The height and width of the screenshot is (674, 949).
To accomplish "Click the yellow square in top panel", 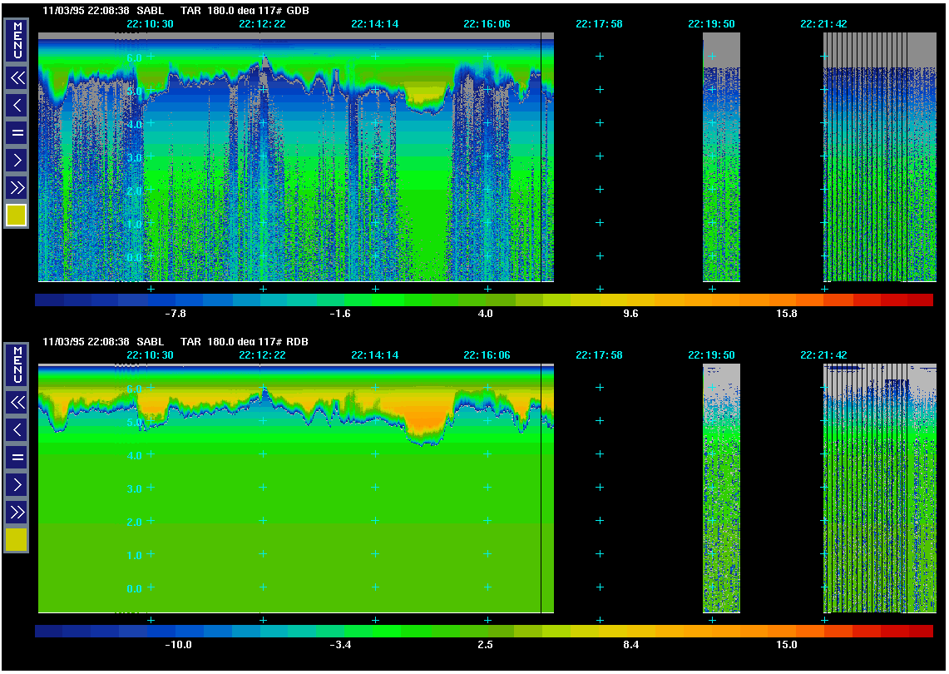I will tap(17, 216).
